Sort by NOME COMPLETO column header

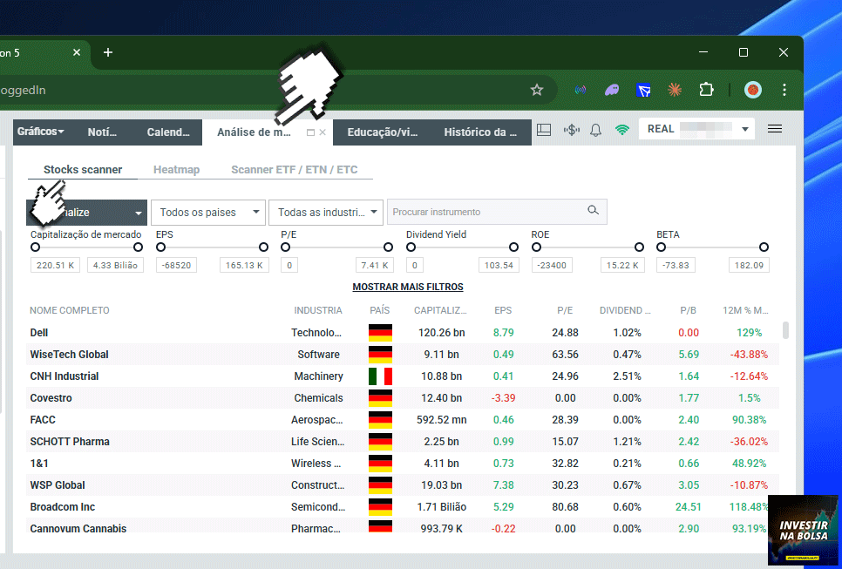tap(69, 310)
